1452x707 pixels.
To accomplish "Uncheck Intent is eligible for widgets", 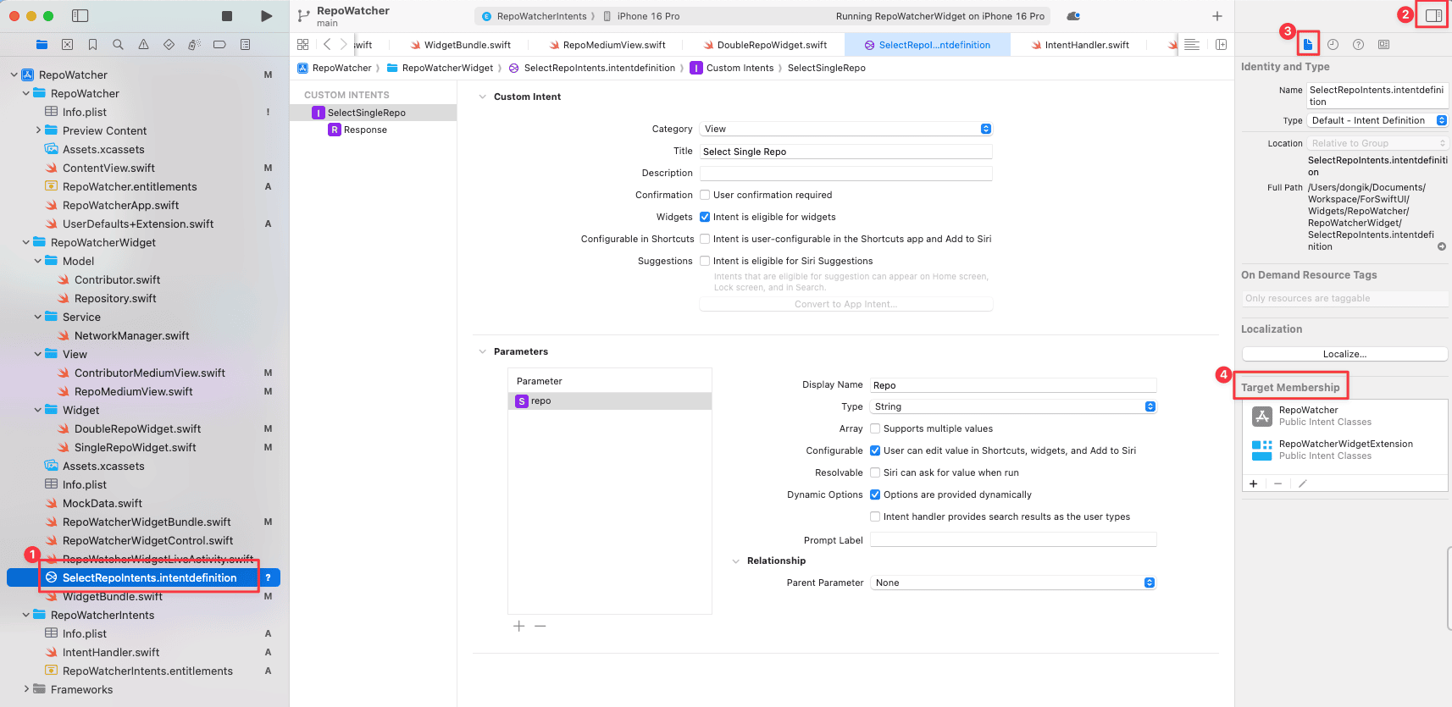I will click(705, 217).
